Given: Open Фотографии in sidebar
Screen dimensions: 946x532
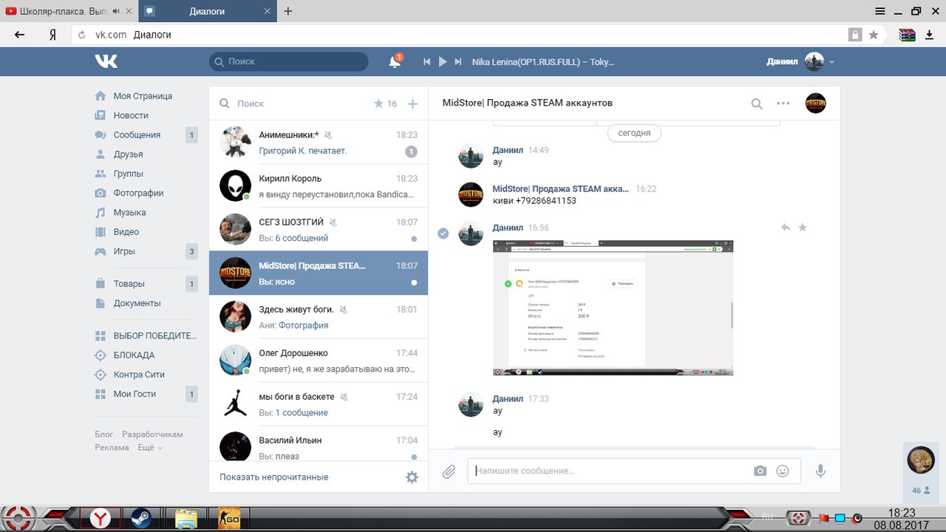Looking at the screenshot, I should click(x=138, y=193).
